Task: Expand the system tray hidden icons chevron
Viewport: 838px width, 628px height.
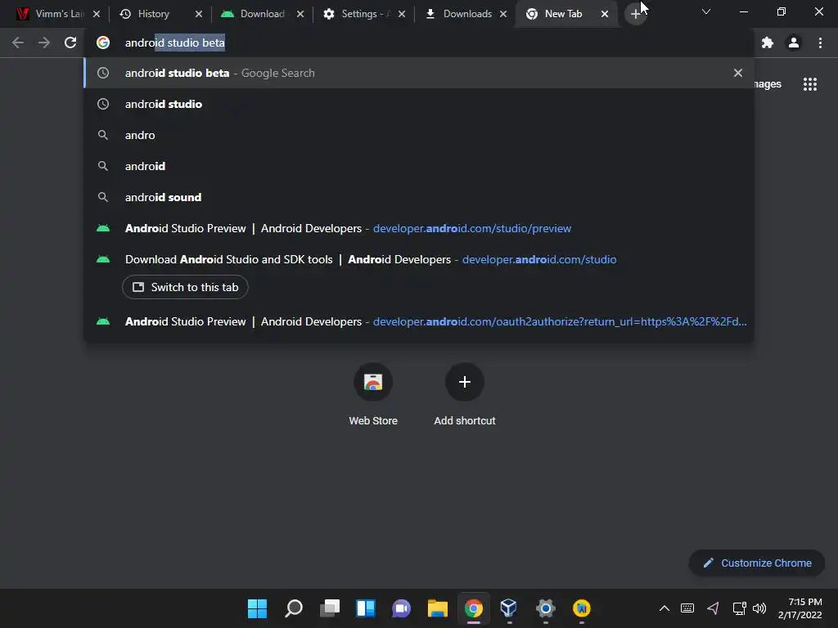Action: tap(664, 608)
